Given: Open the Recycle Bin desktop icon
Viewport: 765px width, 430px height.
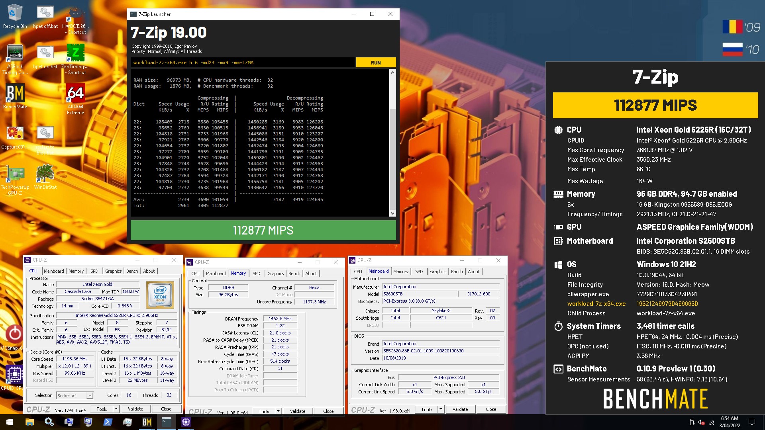Looking at the screenshot, I should click(x=15, y=16).
